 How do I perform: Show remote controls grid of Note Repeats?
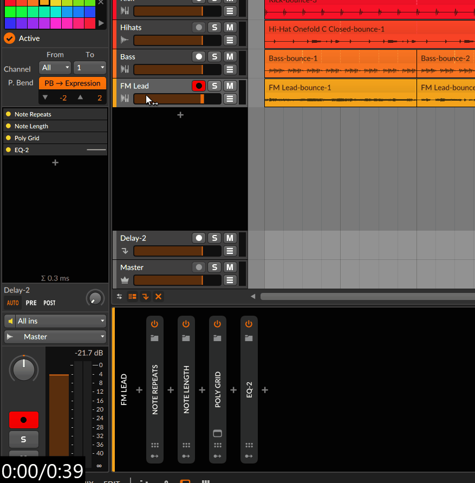pyautogui.click(x=155, y=445)
